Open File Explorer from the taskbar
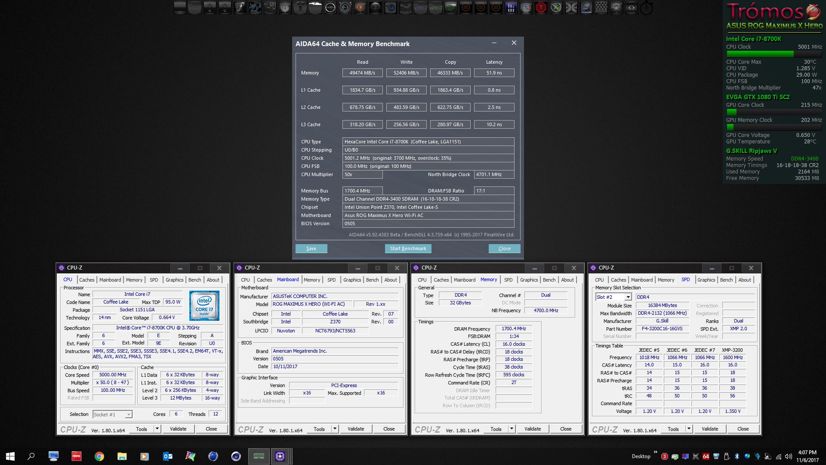The image size is (826, 465). tap(122, 456)
